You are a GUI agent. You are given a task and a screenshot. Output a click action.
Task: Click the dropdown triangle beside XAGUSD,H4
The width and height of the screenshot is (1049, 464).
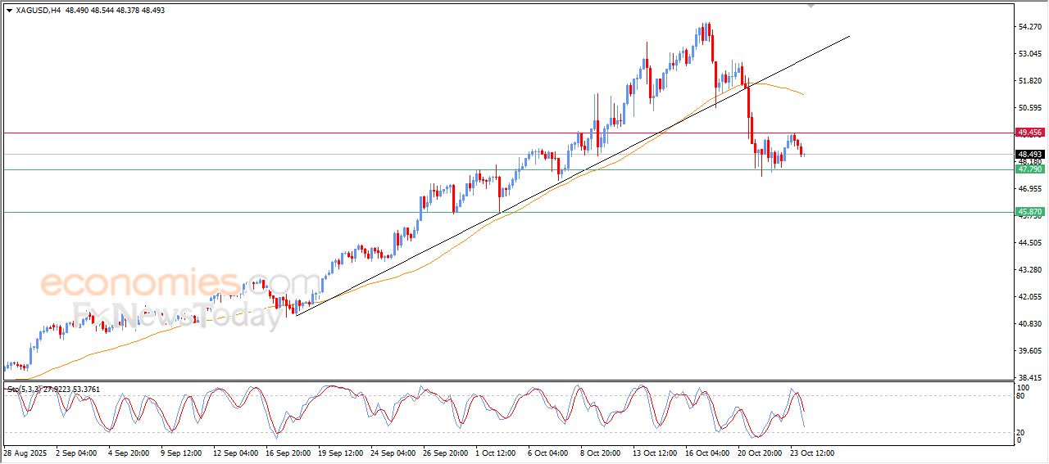9,11
